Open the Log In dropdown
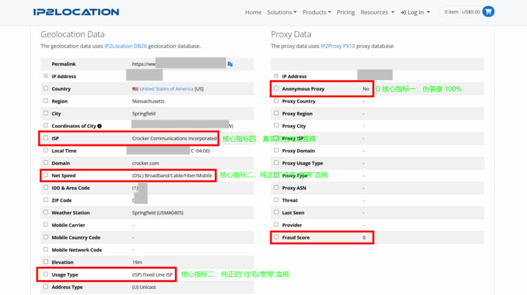This screenshot has height=295, width=527. tap(415, 12)
